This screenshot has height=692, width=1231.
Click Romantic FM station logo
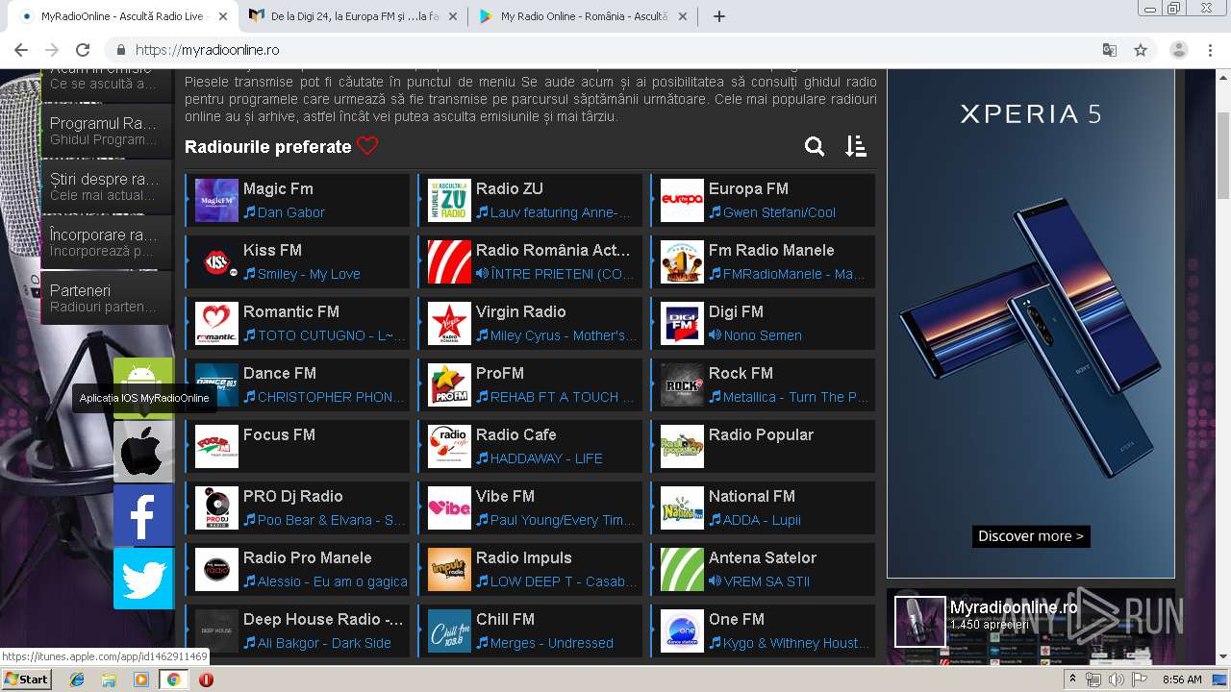pos(216,323)
